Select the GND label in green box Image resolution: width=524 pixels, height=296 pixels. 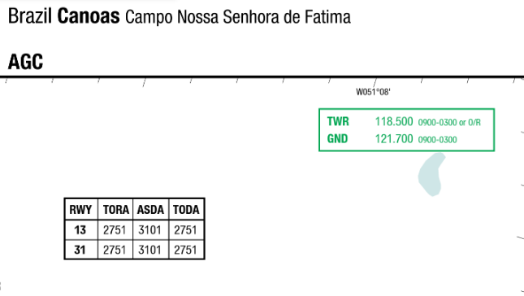pyautogui.click(x=337, y=138)
